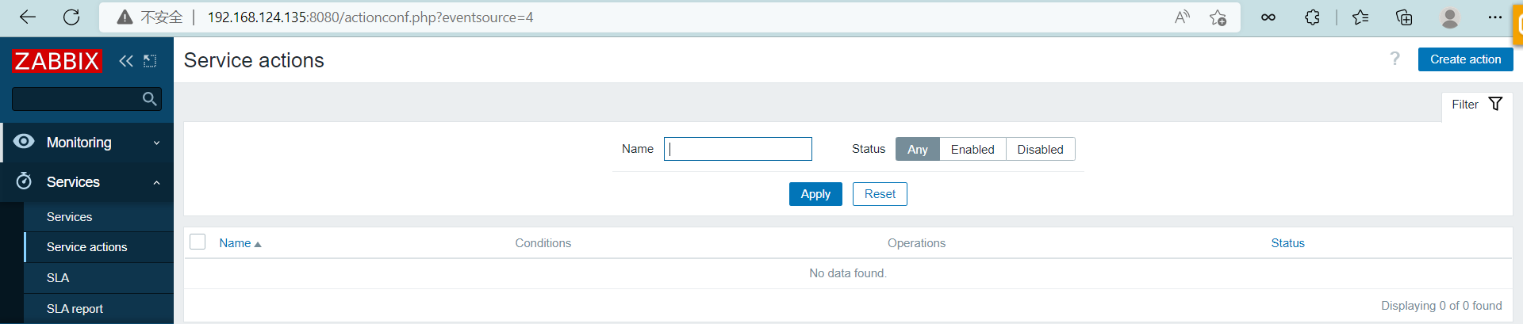Open the SLA menu item
The width and height of the screenshot is (1523, 324).
pyautogui.click(x=58, y=278)
